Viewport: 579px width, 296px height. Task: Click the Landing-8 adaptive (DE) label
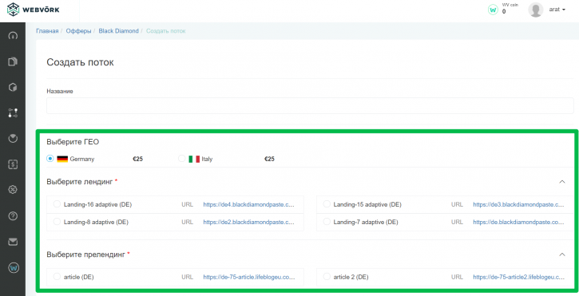point(96,222)
